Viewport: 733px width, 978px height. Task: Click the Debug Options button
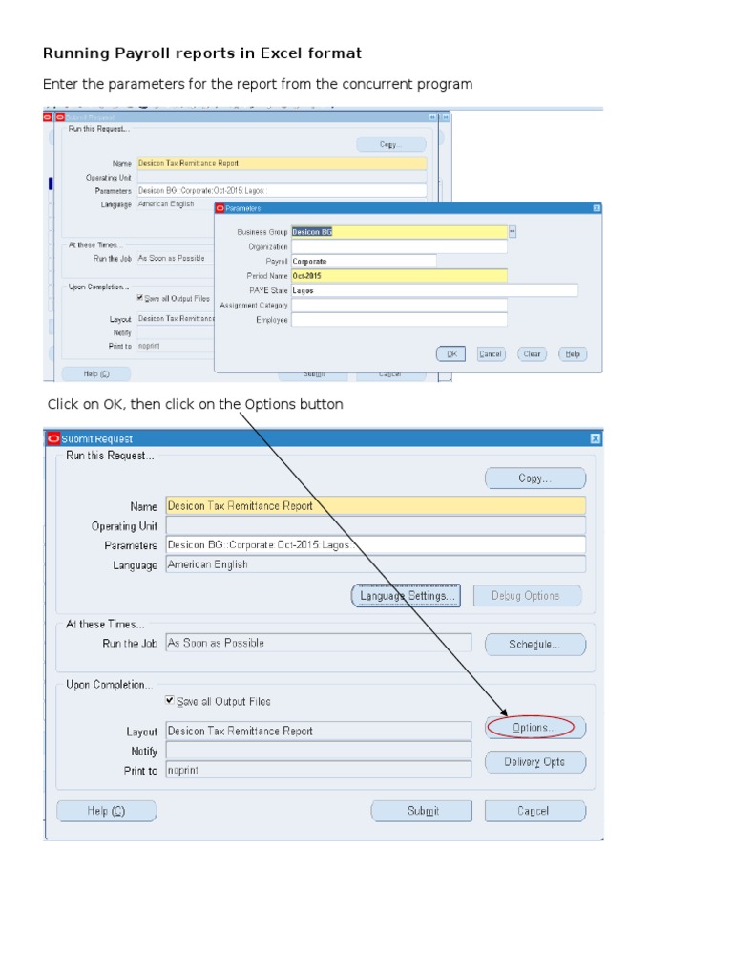pos(527,596)
